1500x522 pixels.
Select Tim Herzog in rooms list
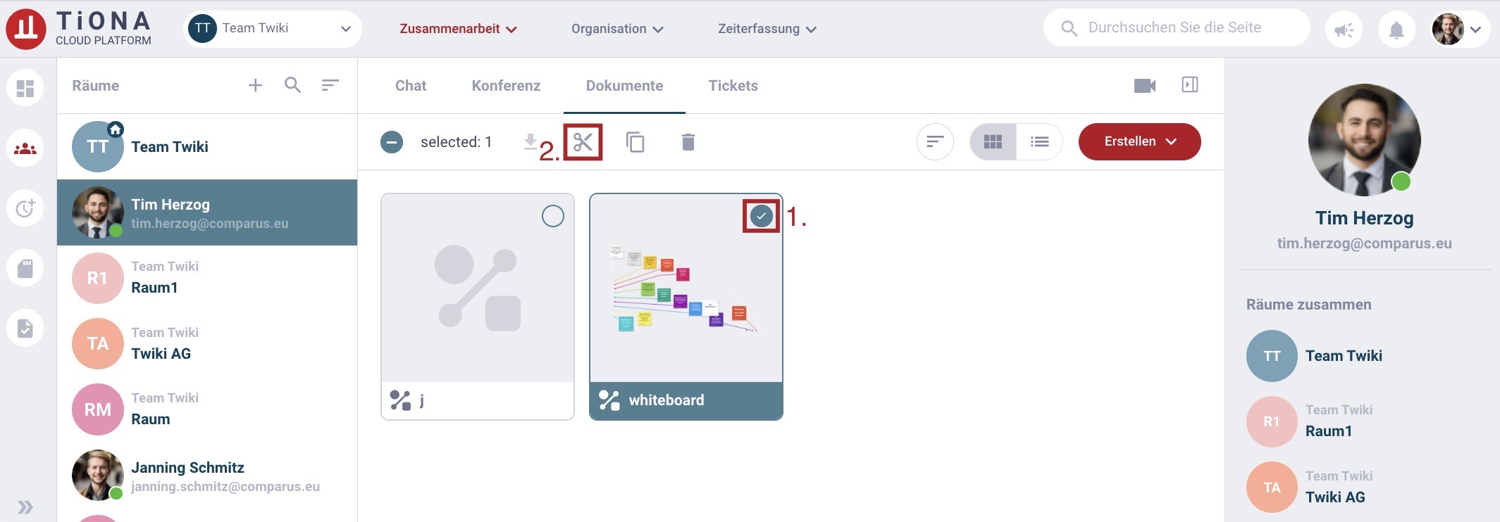pyautogui.click(x=207, y=212)
